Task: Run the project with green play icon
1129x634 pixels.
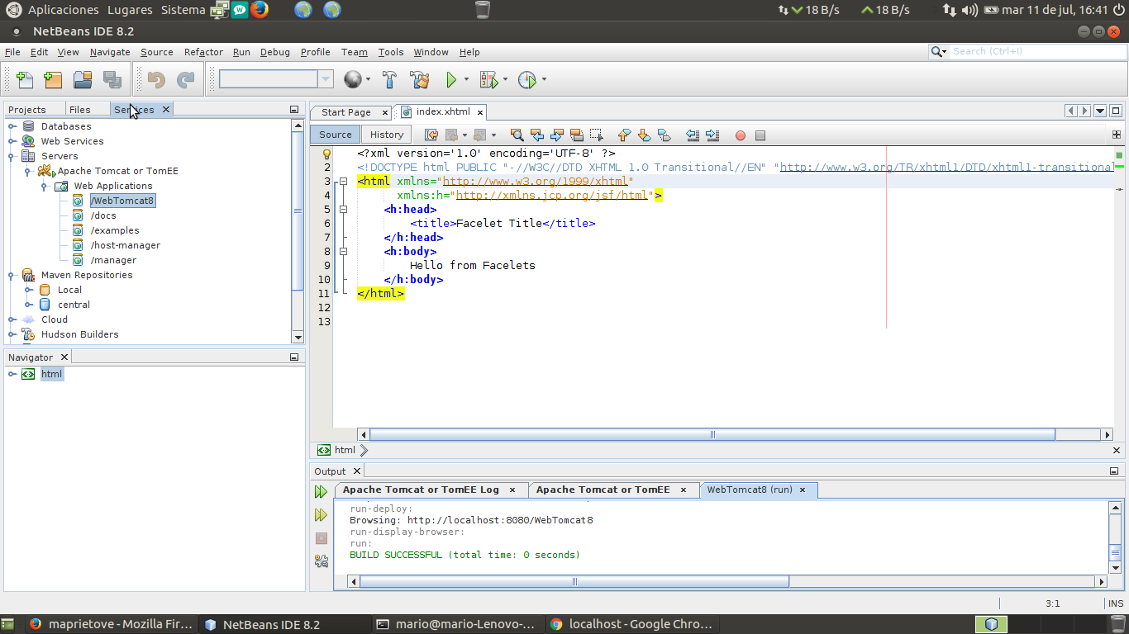Action: [x=451, y=80]
